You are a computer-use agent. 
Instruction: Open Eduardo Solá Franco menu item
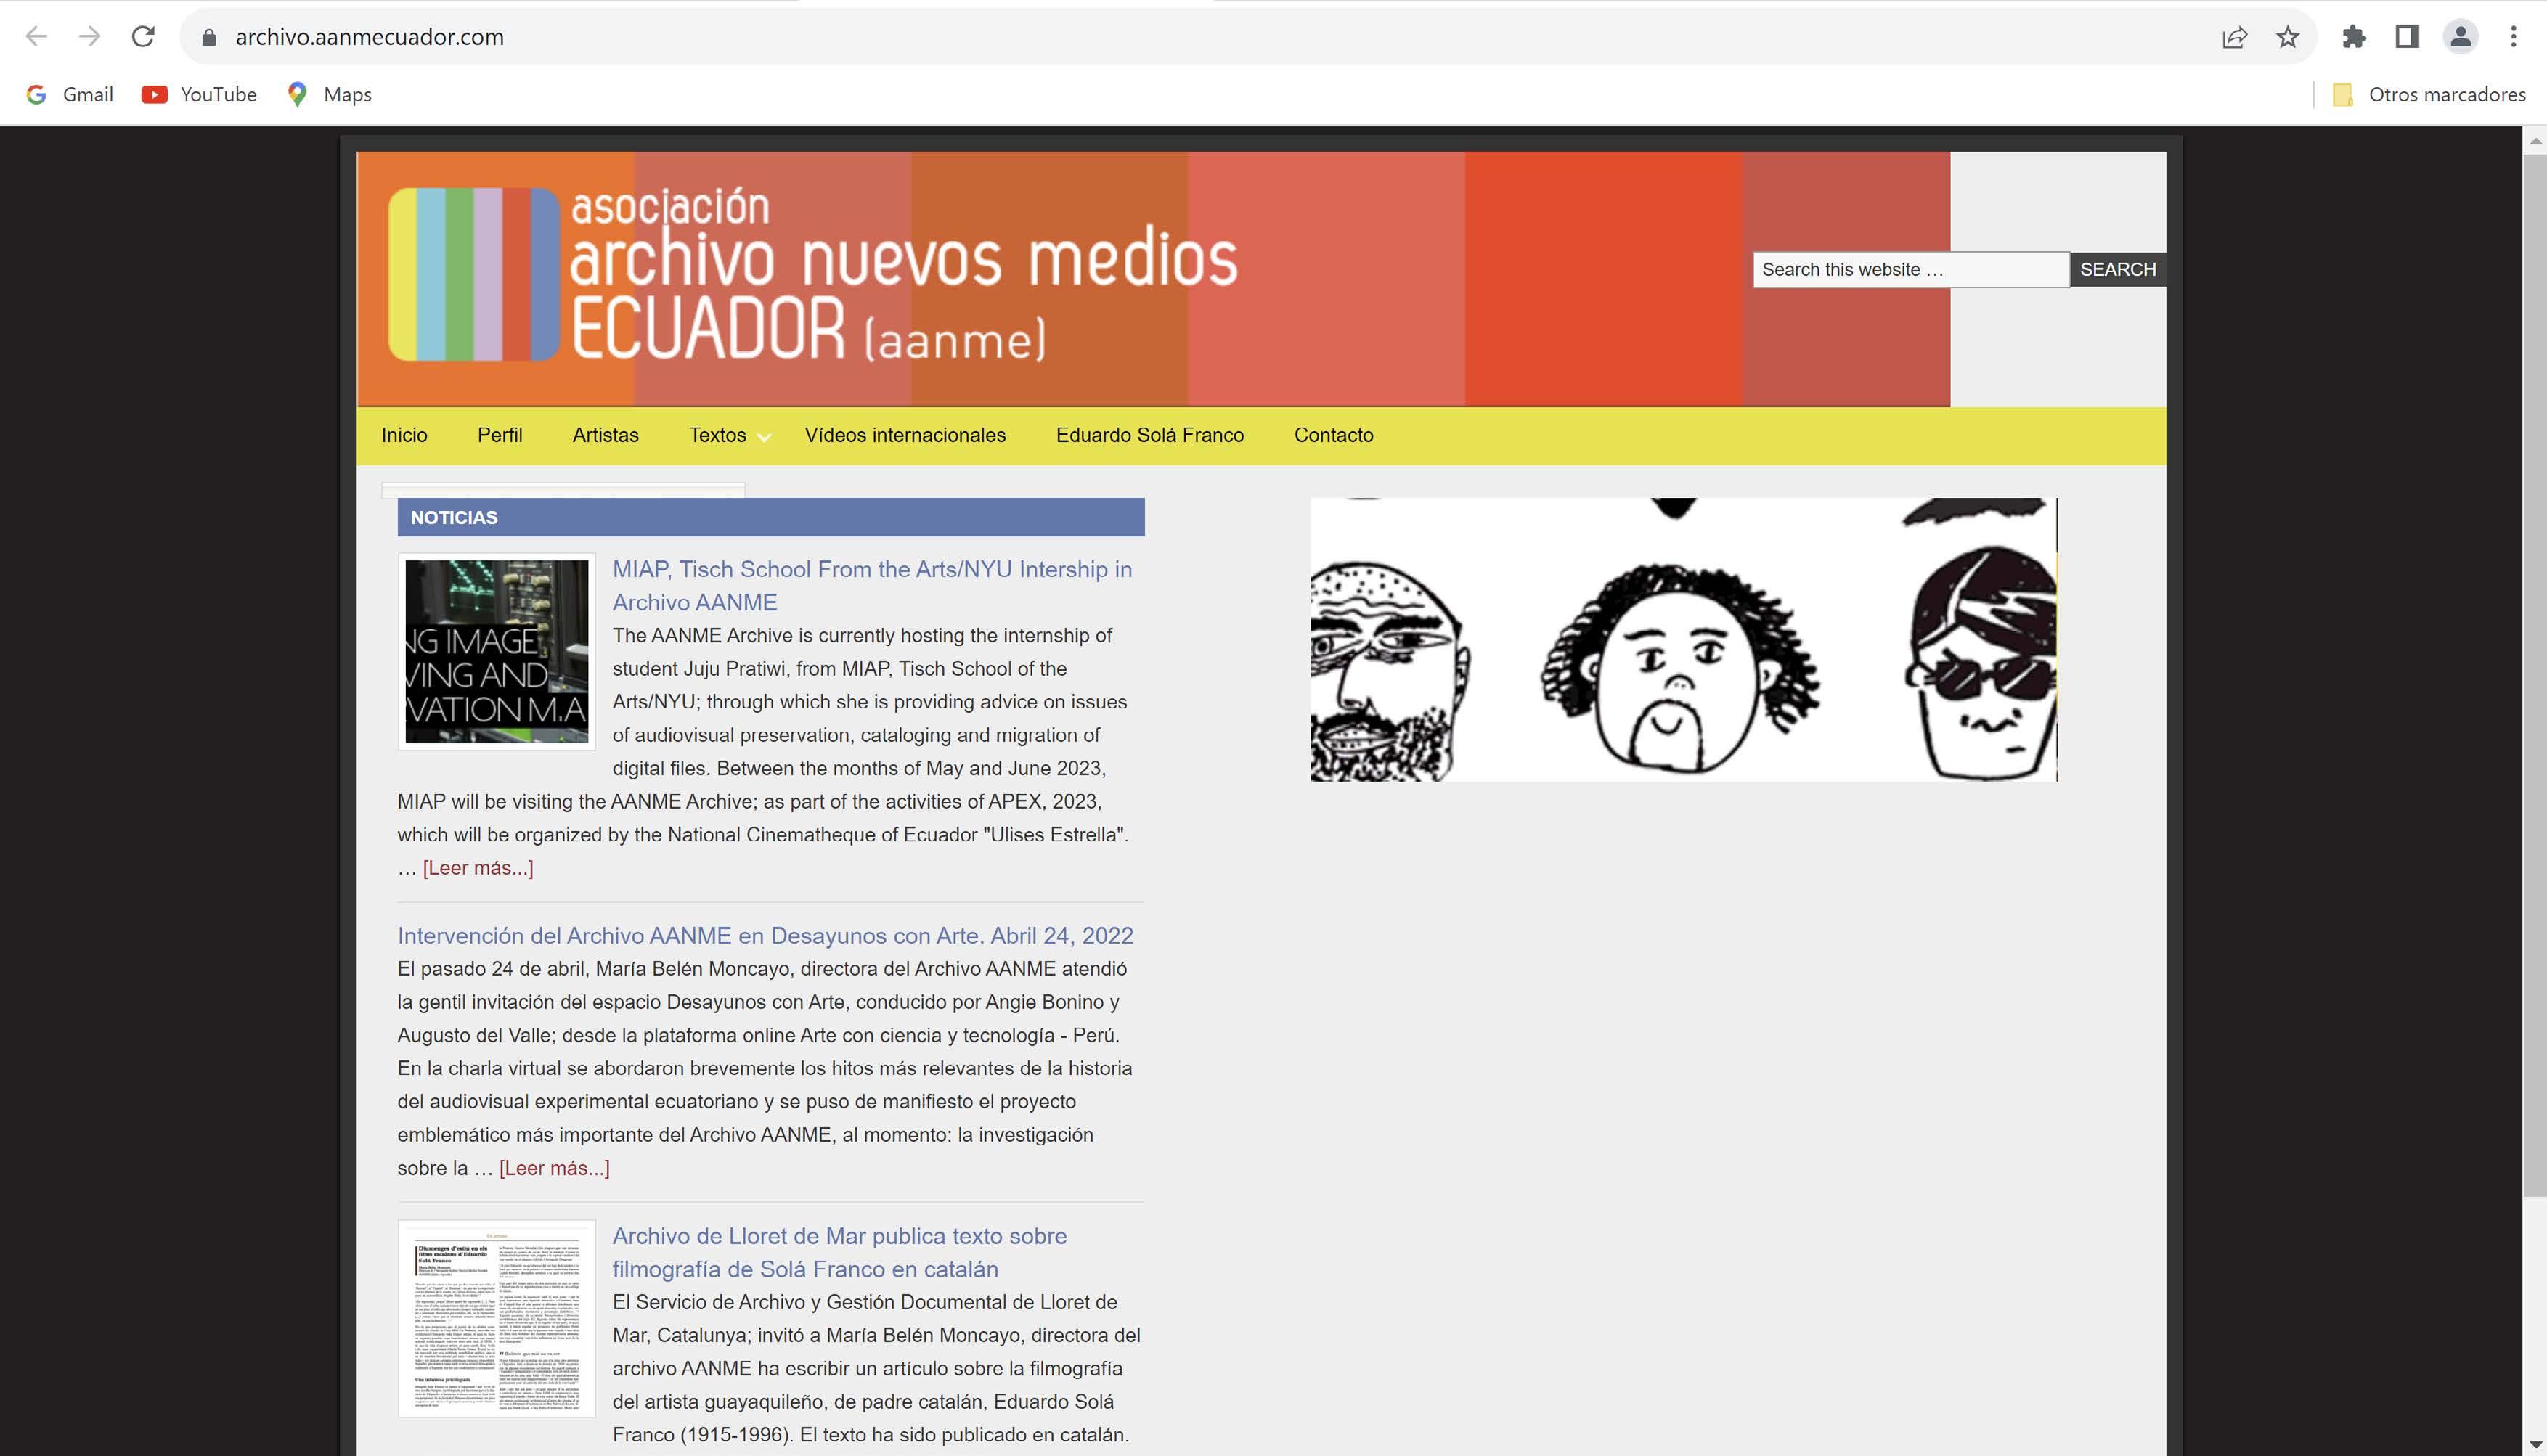(x=1149, y=435)
